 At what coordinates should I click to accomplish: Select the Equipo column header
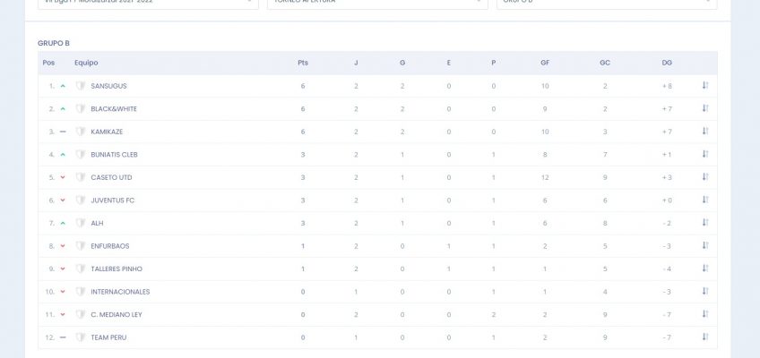click(86, 63)
